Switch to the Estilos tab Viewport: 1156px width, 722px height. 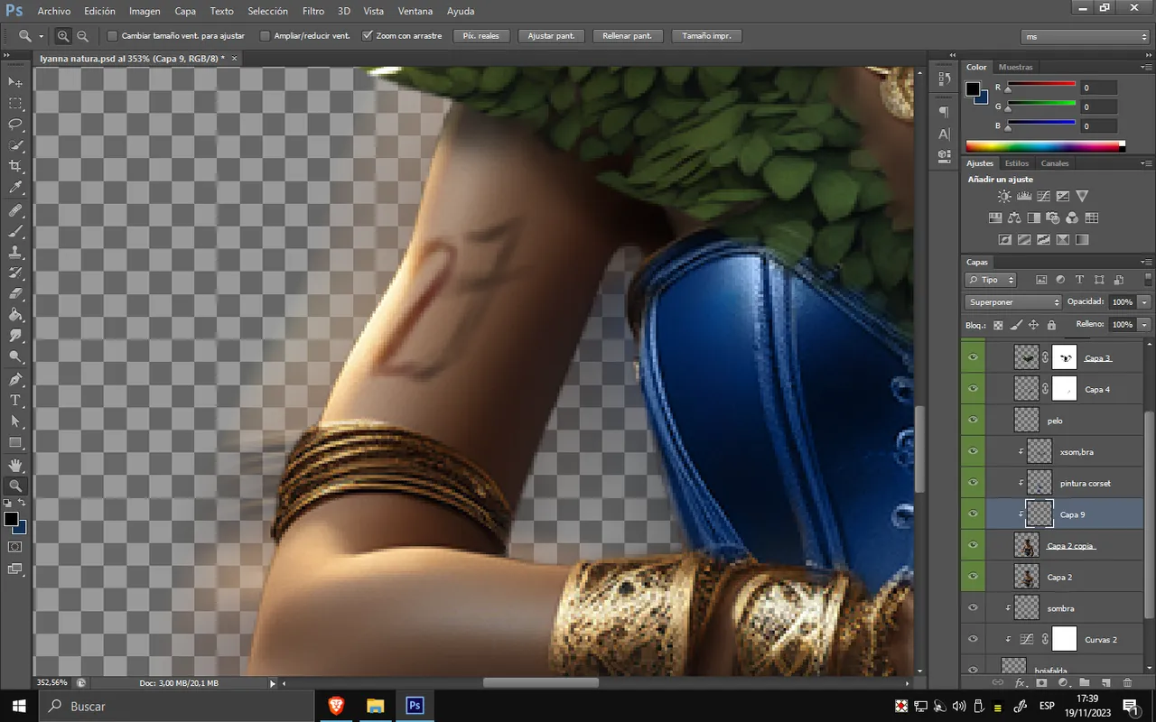click(1017, 163)
